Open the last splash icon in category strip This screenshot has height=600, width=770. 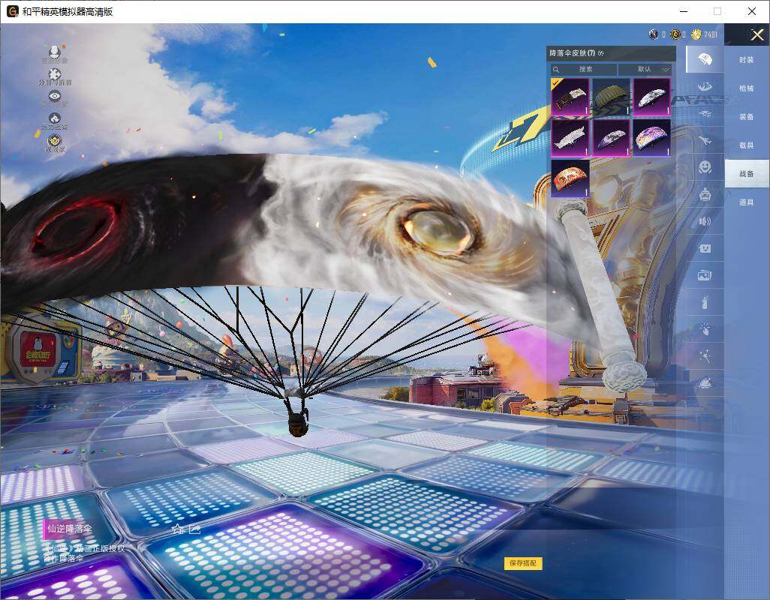click(705, 382)
